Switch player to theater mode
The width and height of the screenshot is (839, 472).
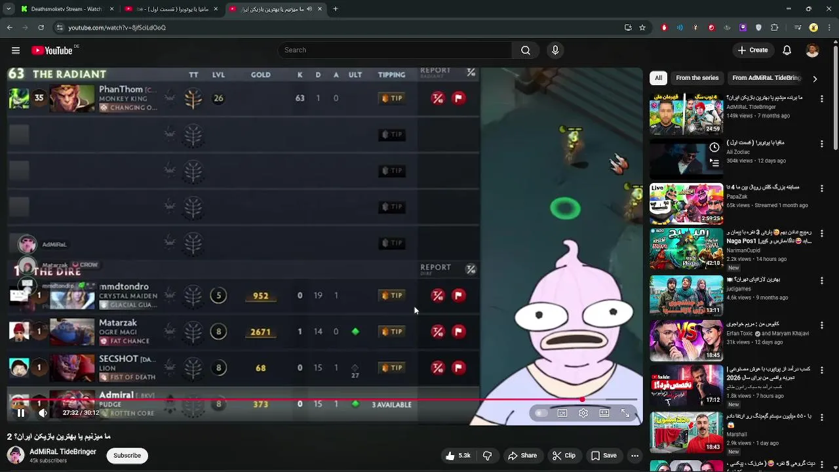(604, 413)
